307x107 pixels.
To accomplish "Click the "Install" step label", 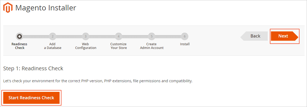I will click(185, 44).
